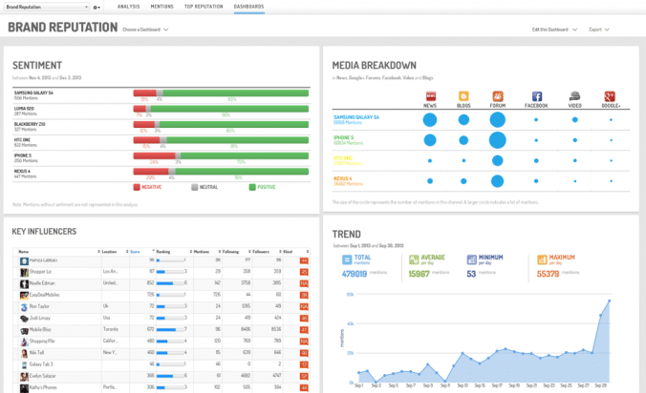Click Nexus 4 in Media Breakdown
The image size is (646, 393).
(343, 178)
